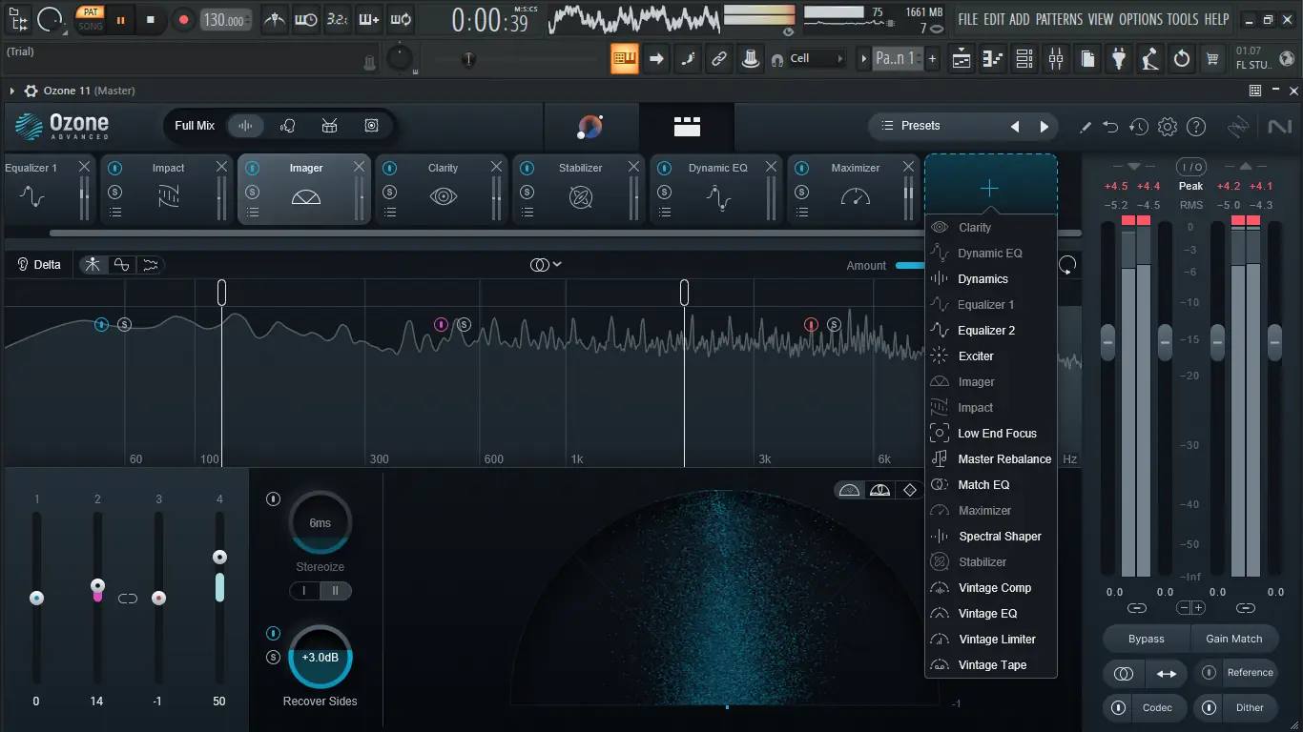Click the band 4 width slider handle
This screenshot has width=1303, height=732.
coord(219,558)
